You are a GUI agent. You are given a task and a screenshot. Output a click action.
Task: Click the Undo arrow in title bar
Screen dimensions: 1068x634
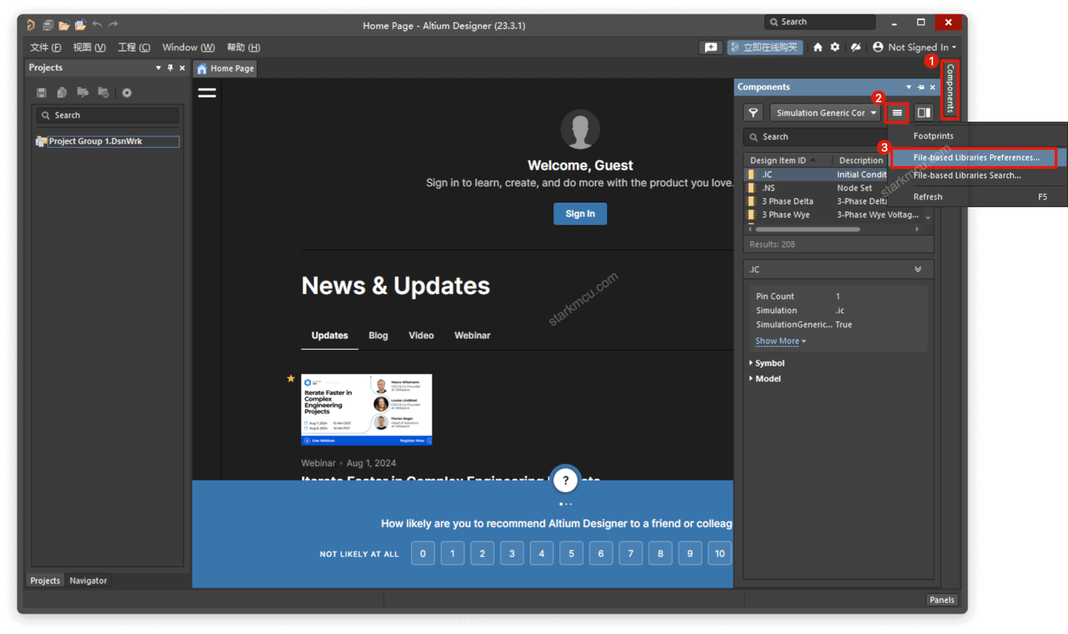point(97,25)
